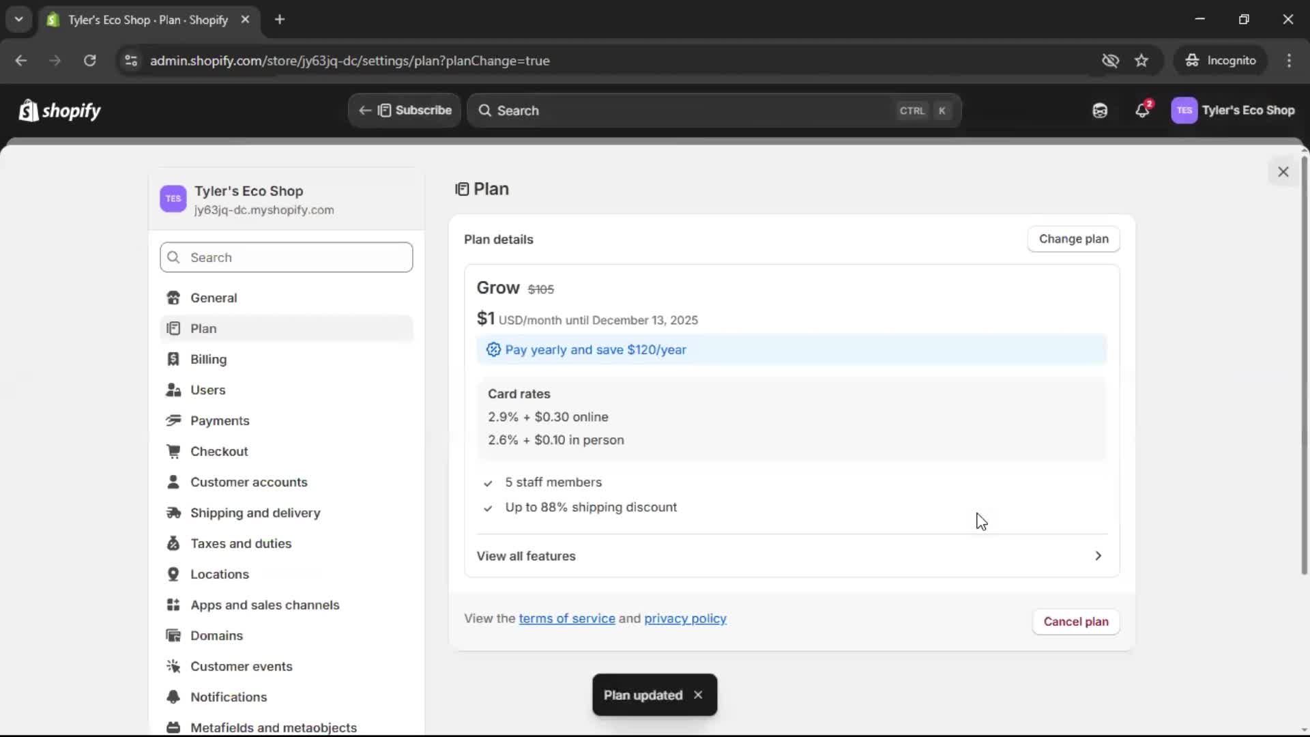The image size is (1310, 737).
Task: Go to Billing settings
Action: click(287, 360)
